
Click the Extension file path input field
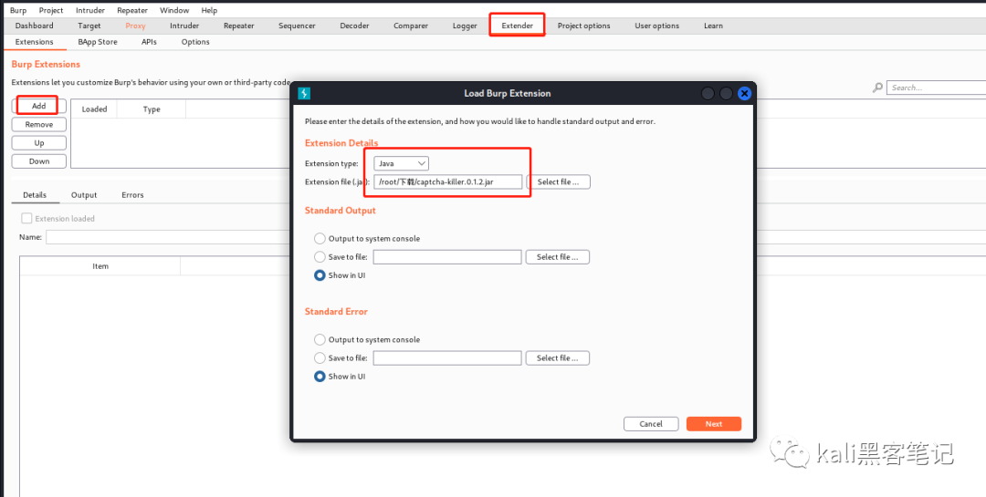447,181
